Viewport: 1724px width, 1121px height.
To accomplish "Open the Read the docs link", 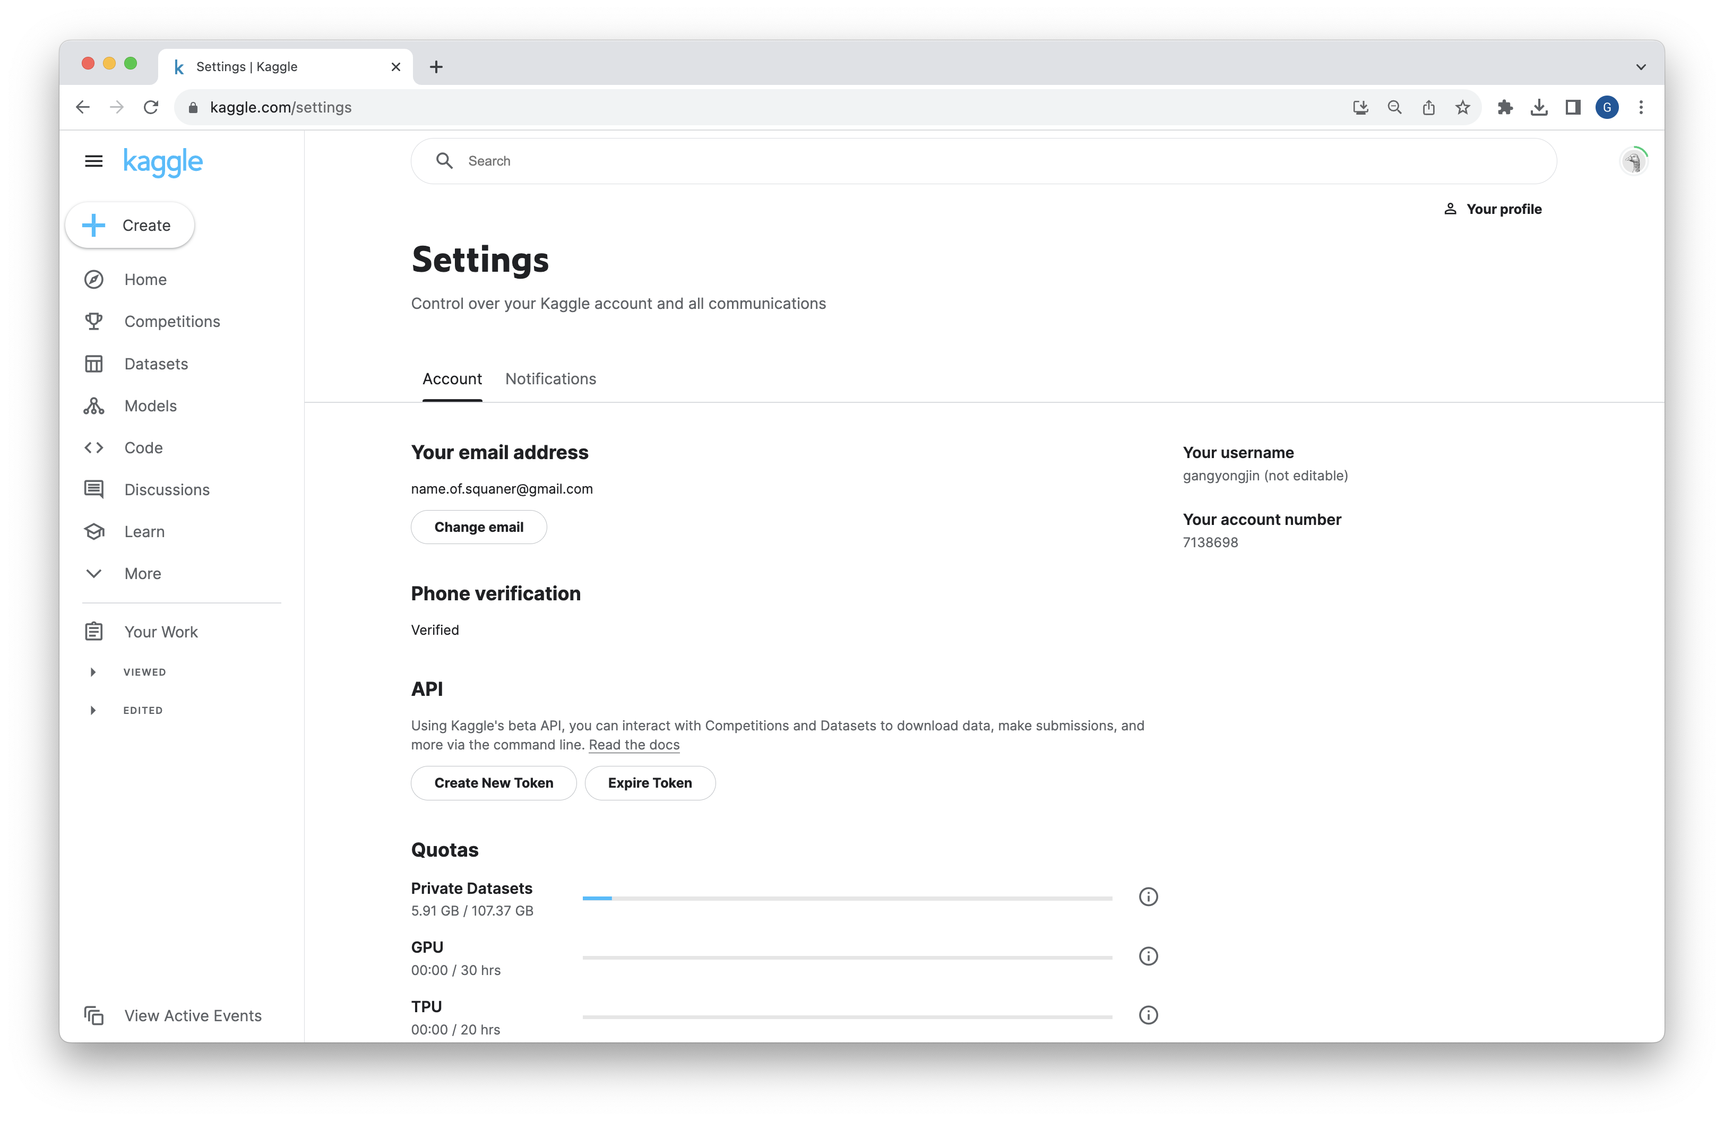I will point(634,745).
